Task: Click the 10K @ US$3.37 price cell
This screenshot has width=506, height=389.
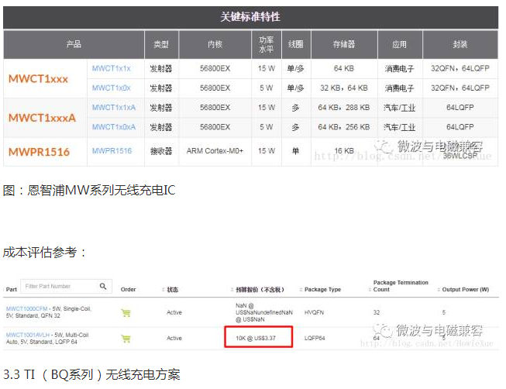Action: point(258,337)
